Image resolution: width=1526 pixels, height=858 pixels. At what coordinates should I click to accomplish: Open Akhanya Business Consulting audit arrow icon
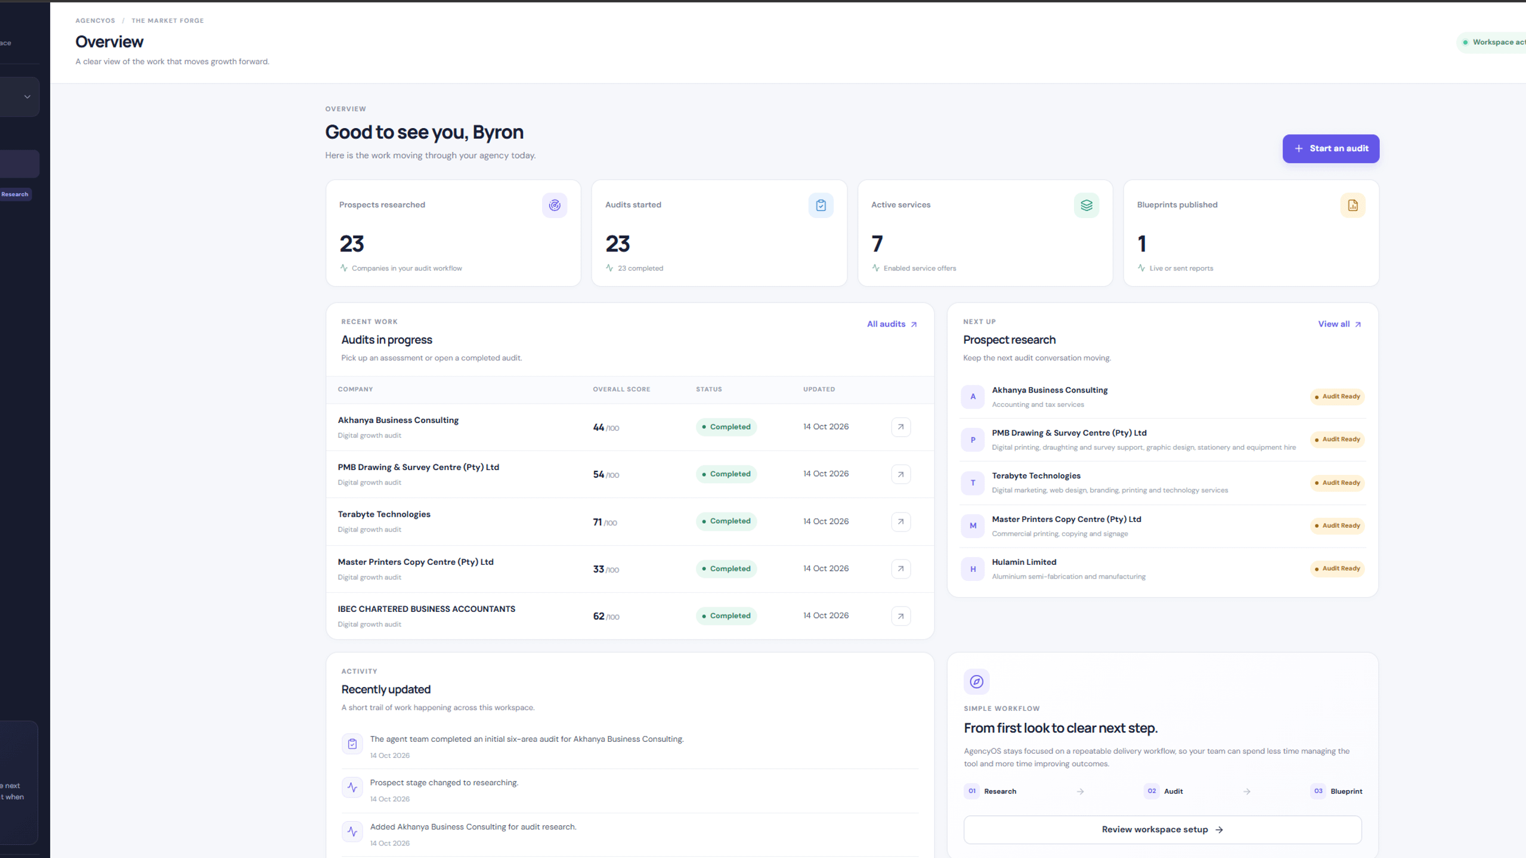pos(900,427)
